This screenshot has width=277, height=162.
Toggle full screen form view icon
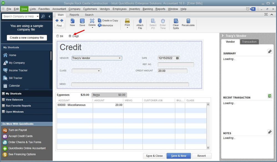tap(266, 14)
